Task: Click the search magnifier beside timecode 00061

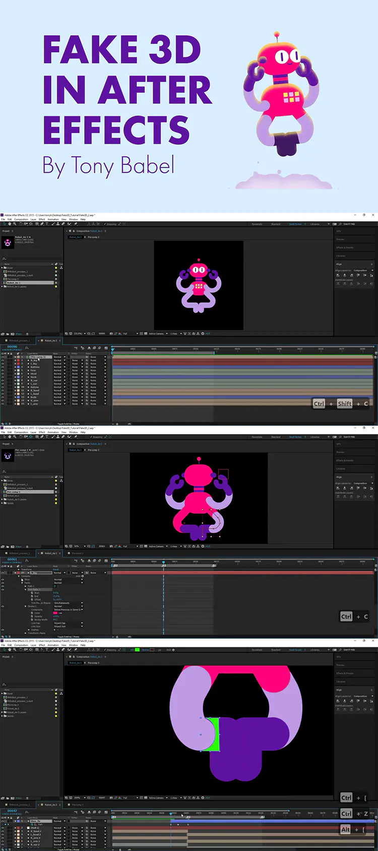Action: [27, 560]
